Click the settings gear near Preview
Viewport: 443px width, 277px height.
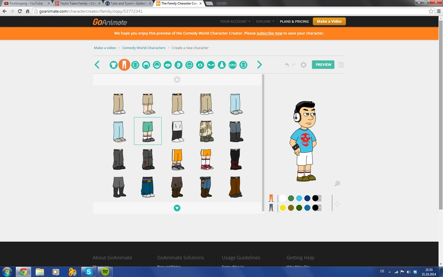coord(303,65)
